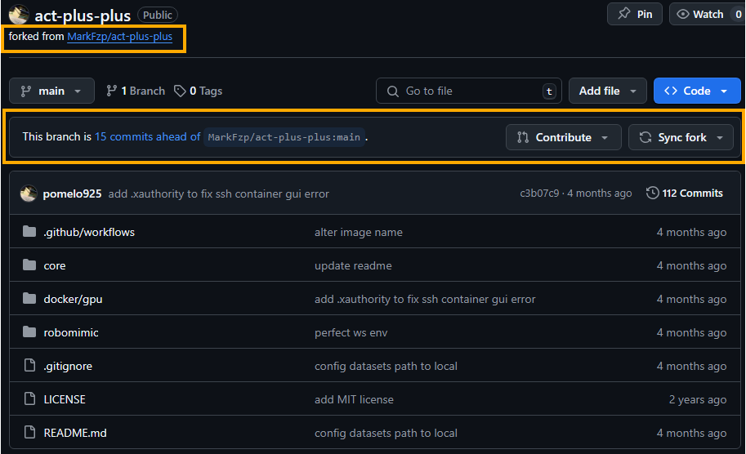The width and height of the screenshot is (746, 454).
Task: Click the folder icon for core
Action: 29,265
